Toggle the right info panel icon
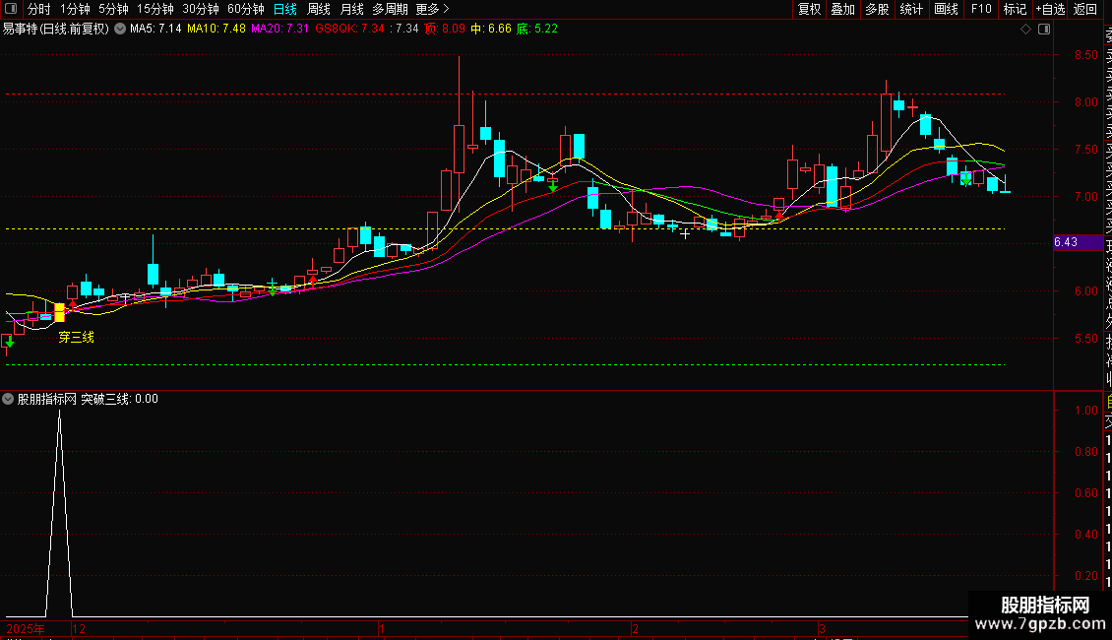Image resolution: width=1112 pixels, height=640 pixels. coord(1044,30)
